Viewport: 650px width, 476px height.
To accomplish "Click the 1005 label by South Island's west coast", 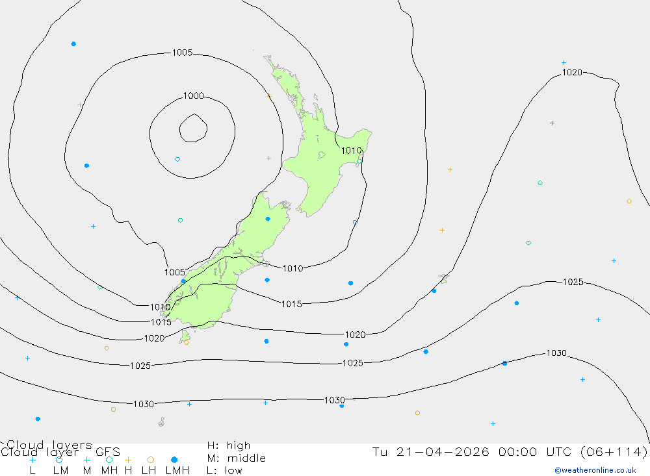I will tap(174, 272).
